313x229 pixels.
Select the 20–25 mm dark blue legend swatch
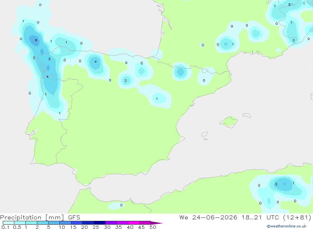tap(88, 223)
